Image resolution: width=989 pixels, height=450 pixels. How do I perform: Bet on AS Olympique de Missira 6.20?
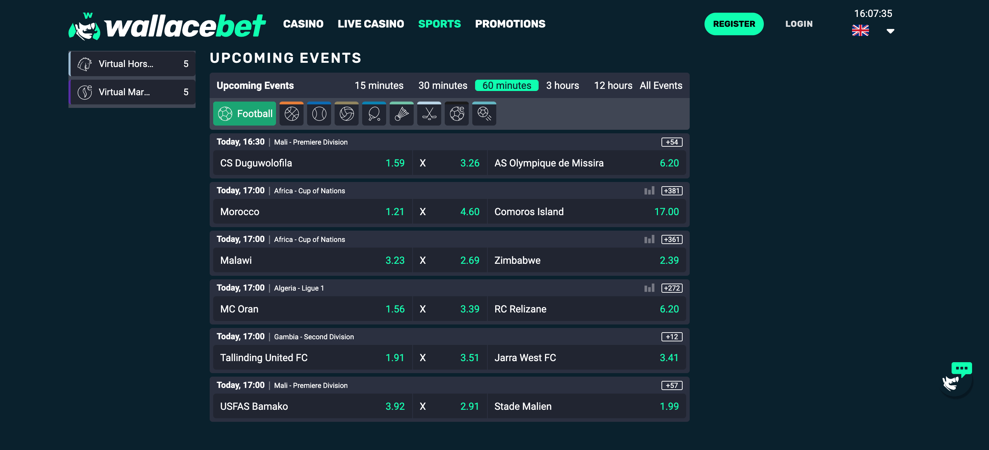587,163
